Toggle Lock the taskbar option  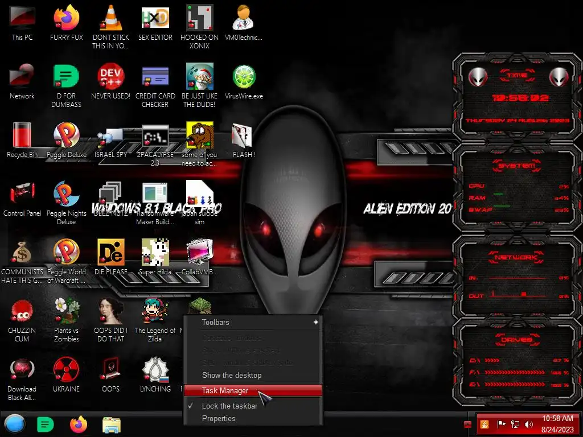point(253,406)
